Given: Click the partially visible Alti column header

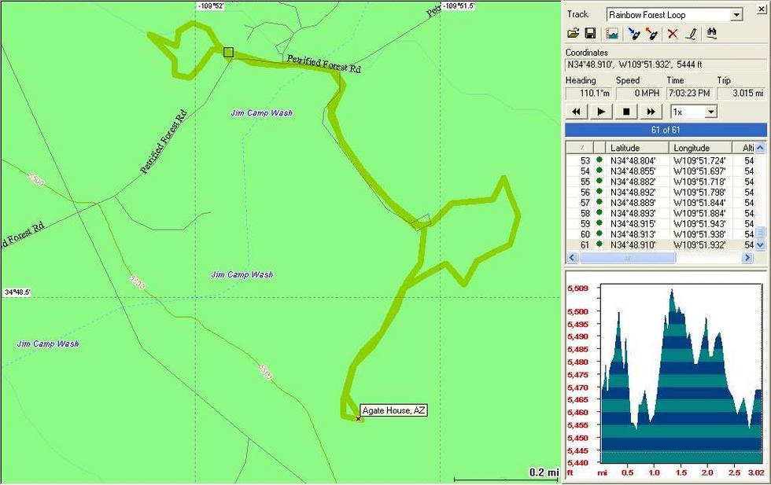Looking at the screenshot, I should [743, 148].
